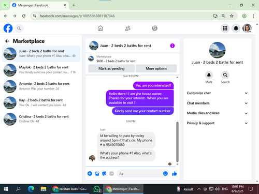The image size is (259, 194).
Task: Choose a GIF in composer
Action: tap(111, 173)
